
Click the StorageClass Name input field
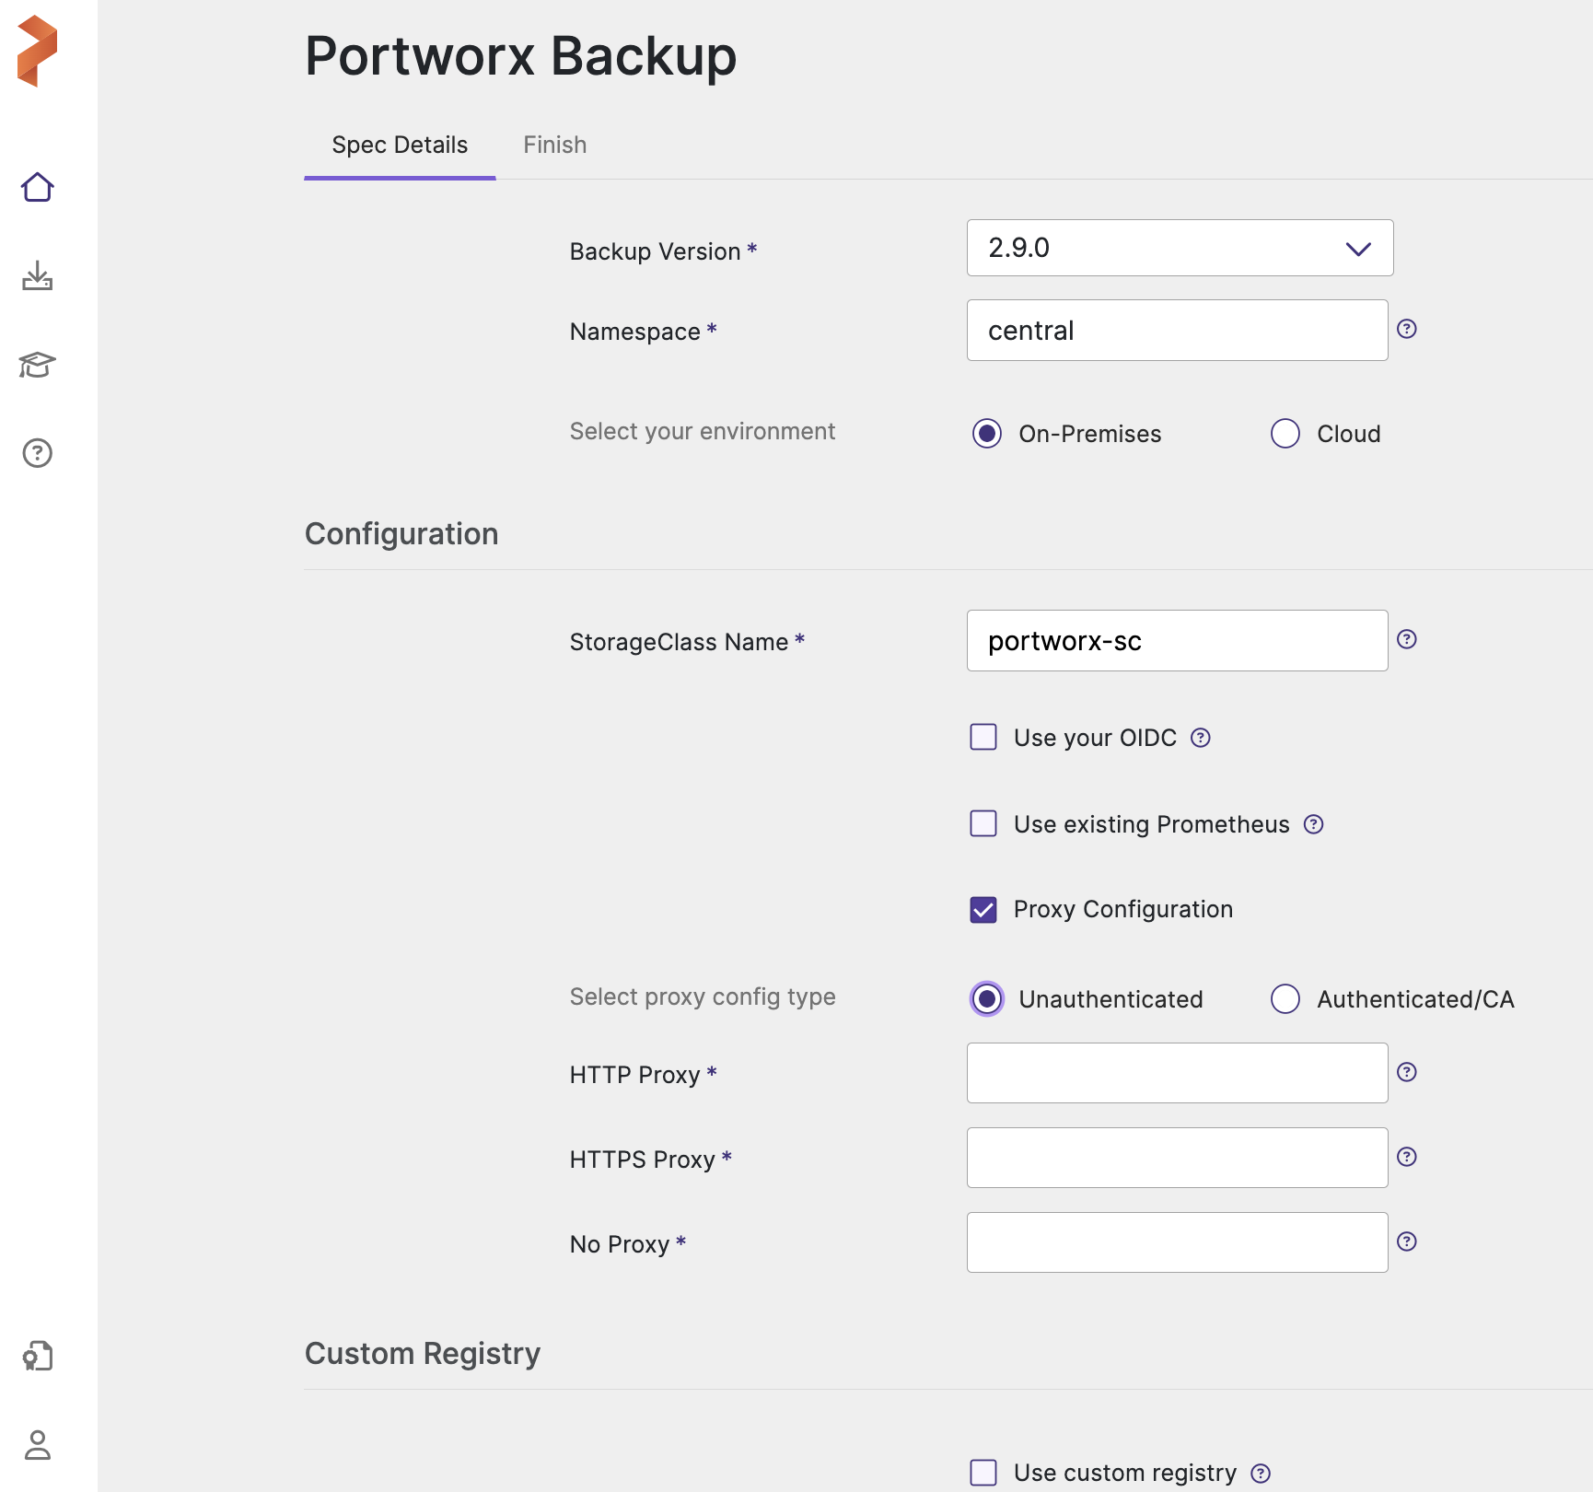[x=1177, y=641]
